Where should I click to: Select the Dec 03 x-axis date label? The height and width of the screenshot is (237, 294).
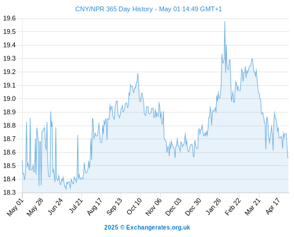(x=173, y=207)
